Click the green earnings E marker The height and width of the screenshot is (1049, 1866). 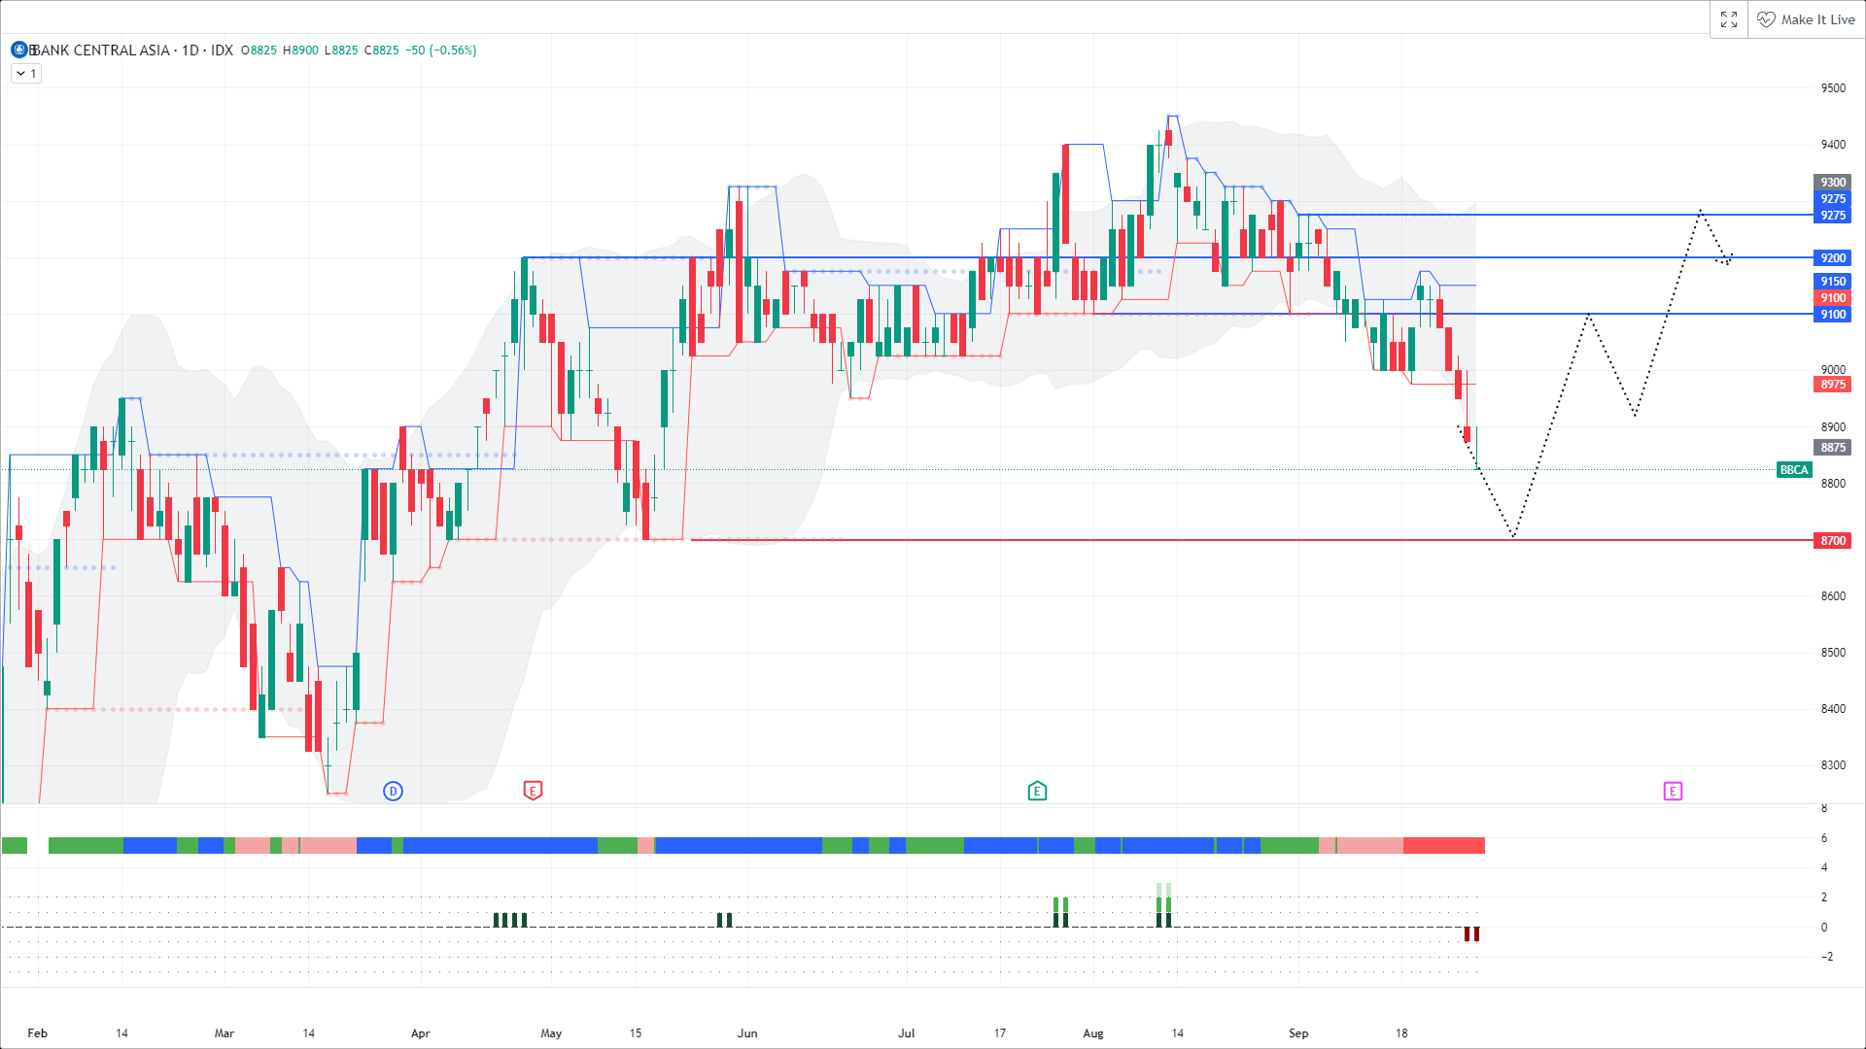[x=1037, y=791]
